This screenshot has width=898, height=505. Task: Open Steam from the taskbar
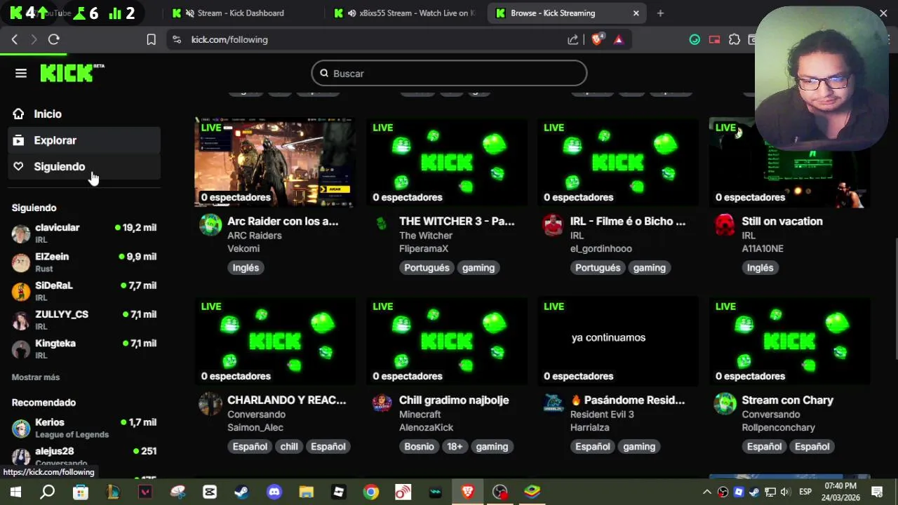click(x=241, y=492)
